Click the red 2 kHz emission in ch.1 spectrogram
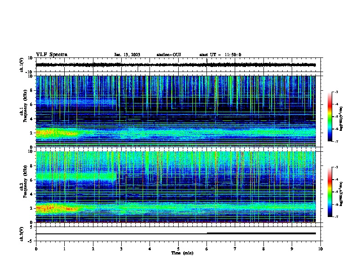The height and width of the screenshot is (279, 361). coord(57,133)
